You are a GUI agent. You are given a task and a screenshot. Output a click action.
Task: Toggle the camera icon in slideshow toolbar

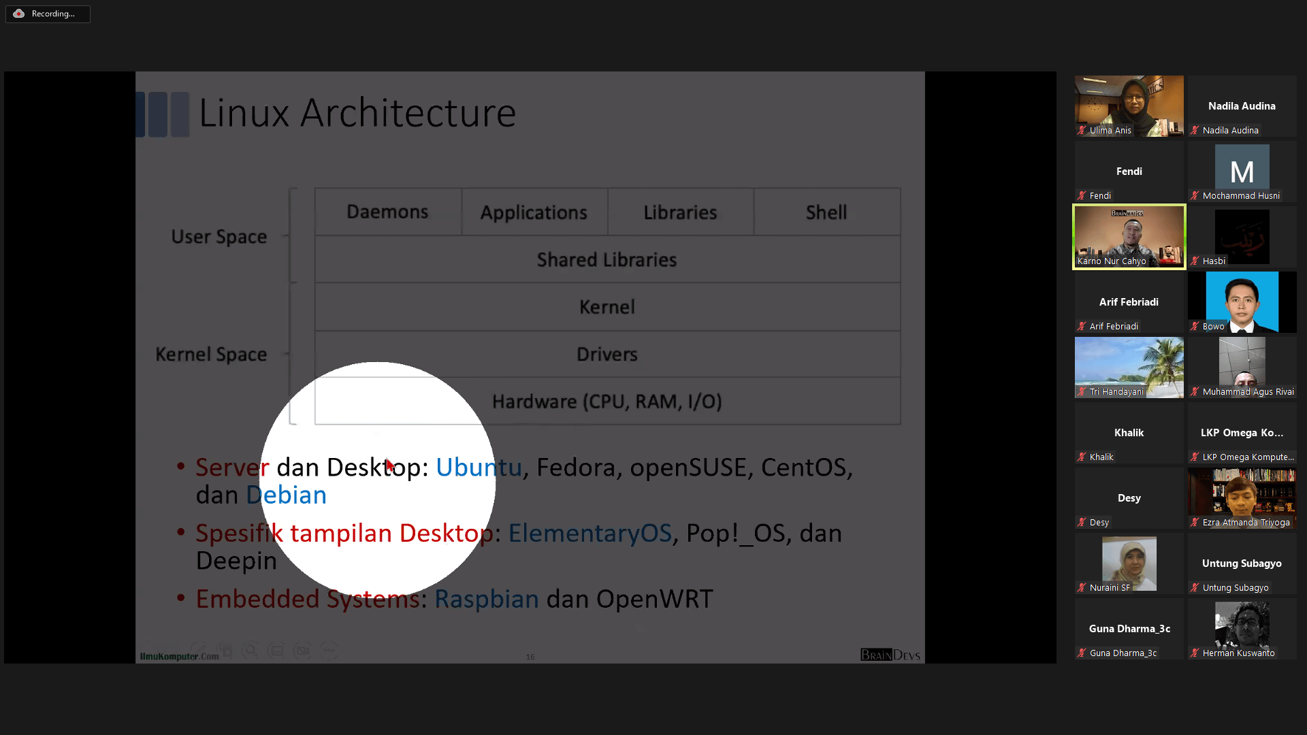pyautogui.click(x=302, y=651)
